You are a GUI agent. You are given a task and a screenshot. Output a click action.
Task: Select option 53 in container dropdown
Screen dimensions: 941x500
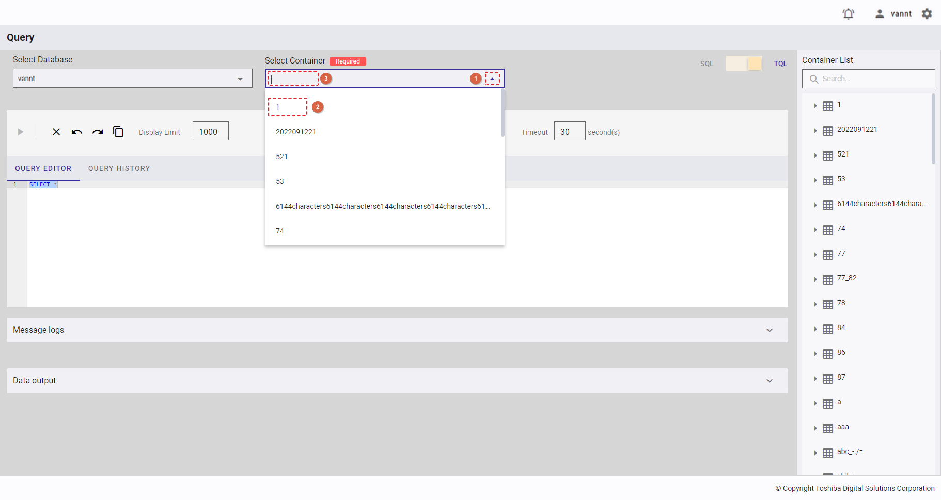click(x=383, y=181)
